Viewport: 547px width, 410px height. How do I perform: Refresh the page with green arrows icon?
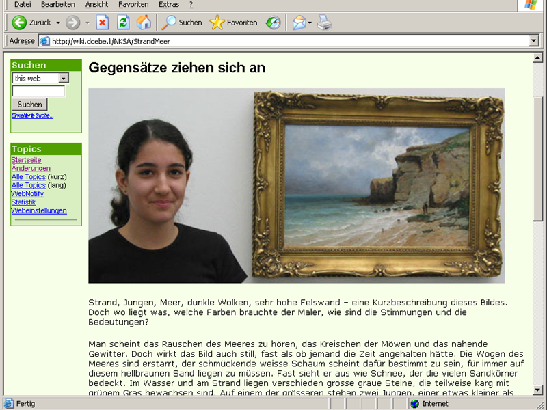click(123, 23)
